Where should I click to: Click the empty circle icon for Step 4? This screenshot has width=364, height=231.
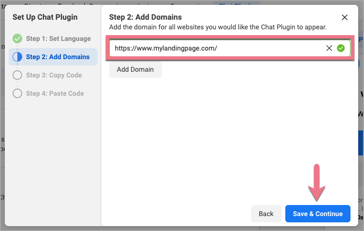(x=17, y=93)
